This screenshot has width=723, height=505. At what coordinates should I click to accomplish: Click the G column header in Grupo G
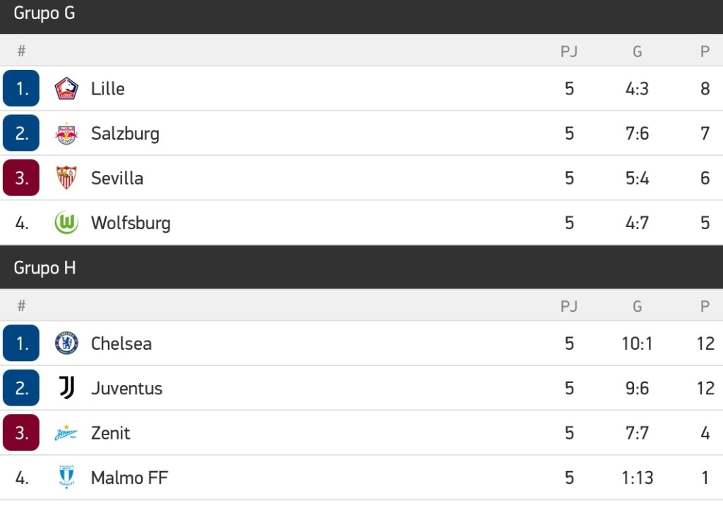click(x=638, y=51)
